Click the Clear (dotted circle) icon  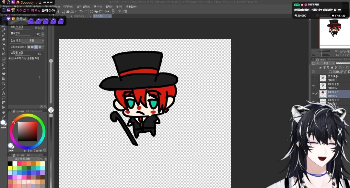[x=91, y=11]
